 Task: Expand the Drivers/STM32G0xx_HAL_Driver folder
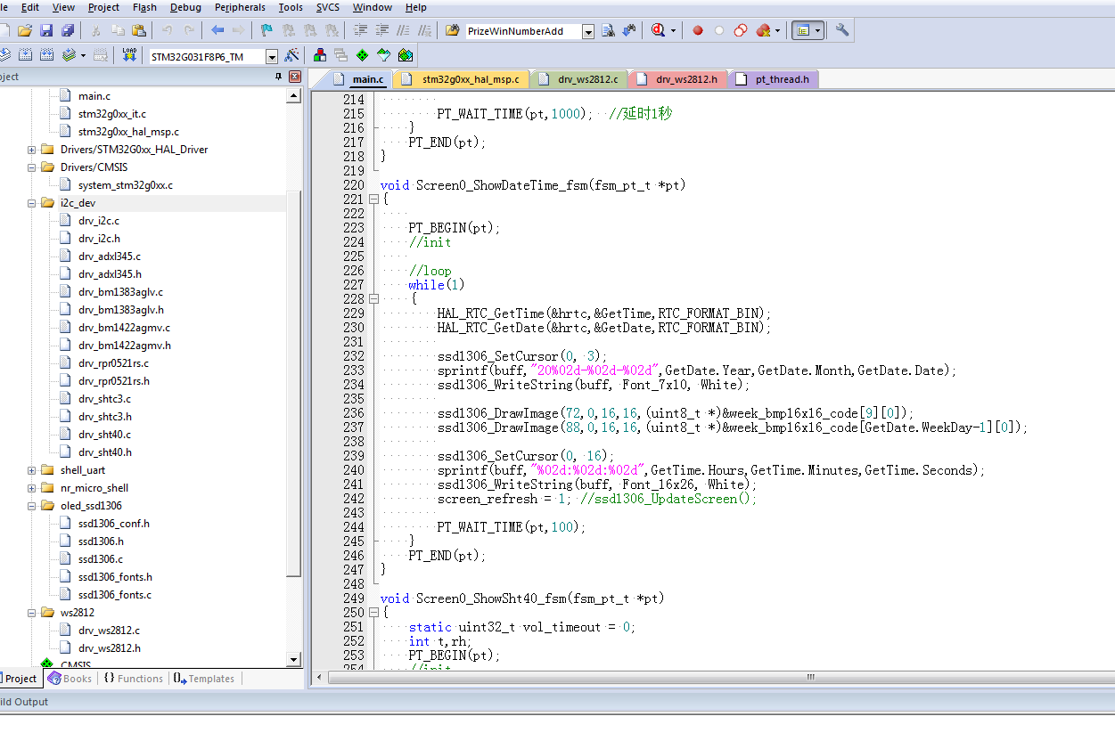[32, 150]
